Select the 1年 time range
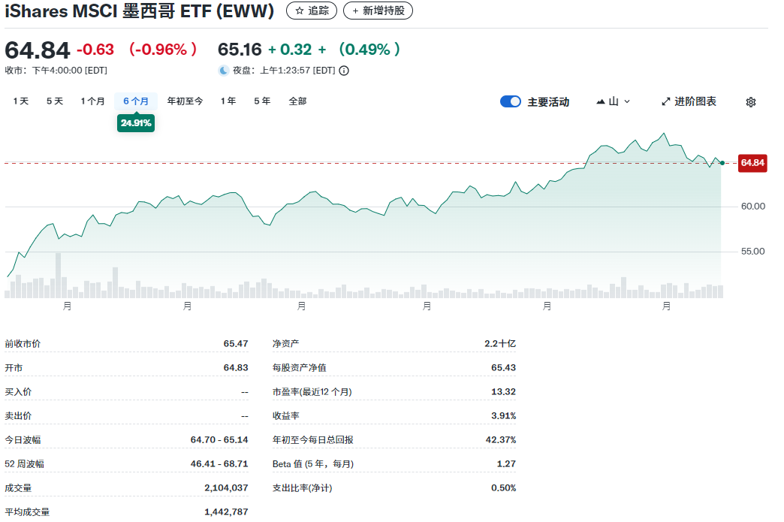 [x=228, y=101]
